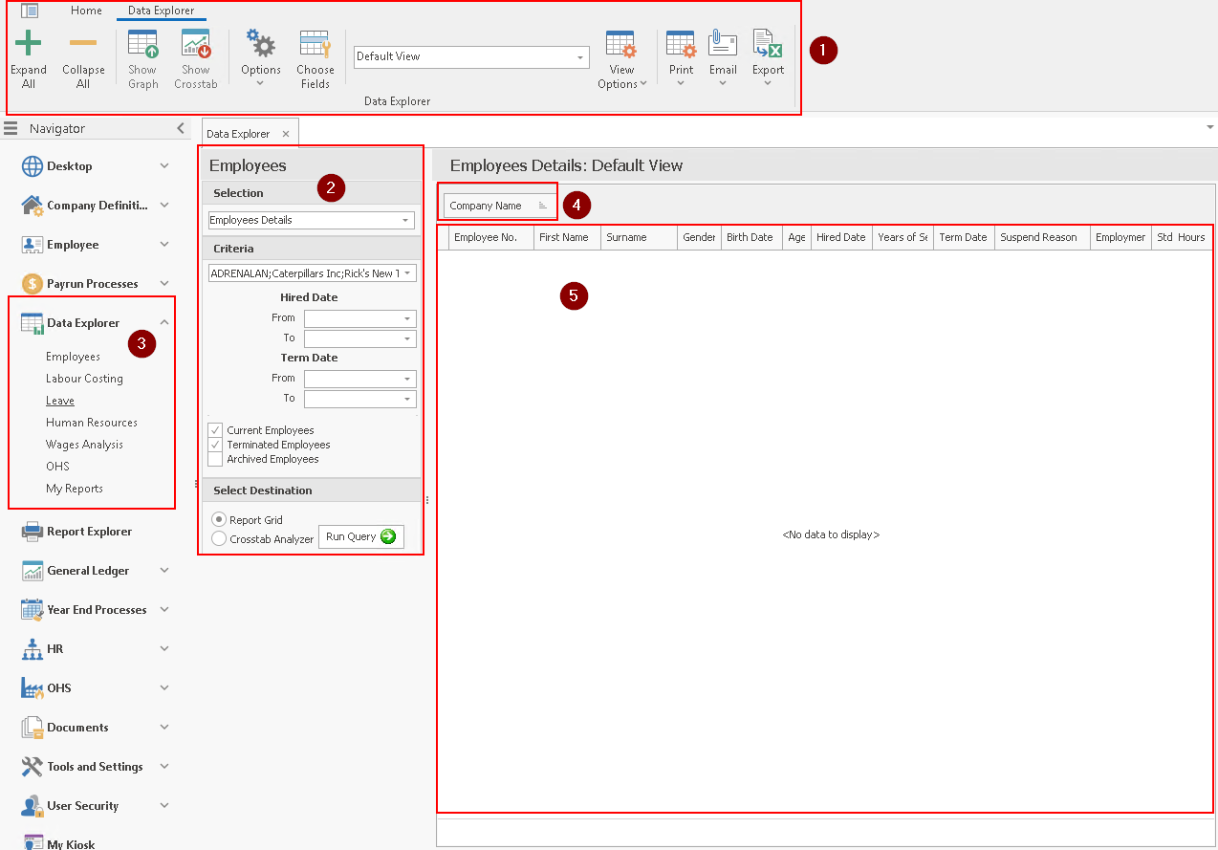
Task: Open My Reports under Data Explorer
Action: tap(75, 489)
